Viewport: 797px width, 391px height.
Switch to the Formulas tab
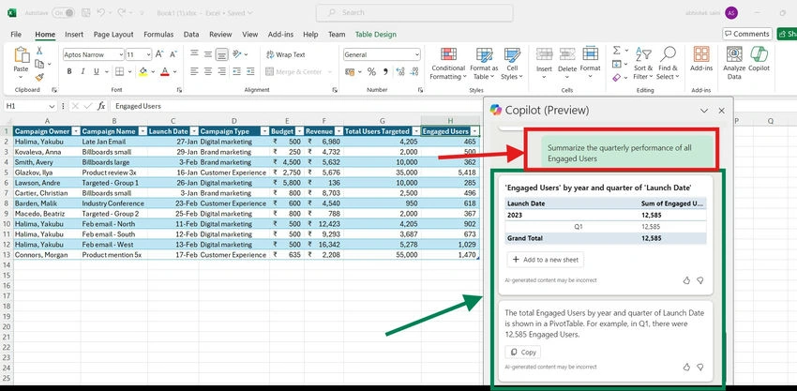(158, 34)
